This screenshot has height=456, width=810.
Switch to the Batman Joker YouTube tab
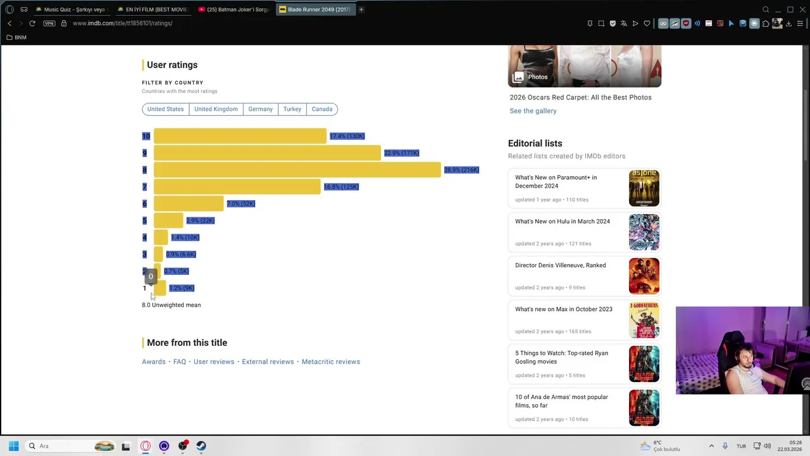point(233,9)
